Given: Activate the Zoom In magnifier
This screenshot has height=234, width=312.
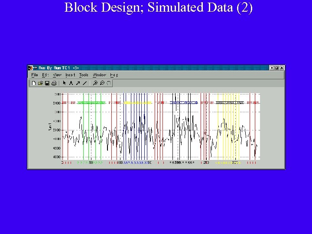Looking at the screenshot, I should pyautogui.click(x=95, y=83).
